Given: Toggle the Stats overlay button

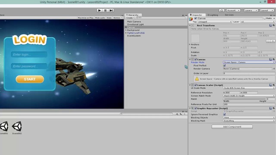Looking at the screenshot, I should pyautogui.click(x=109, y=18).
